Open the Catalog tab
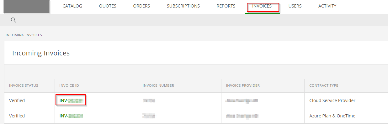 click(72, 6)
